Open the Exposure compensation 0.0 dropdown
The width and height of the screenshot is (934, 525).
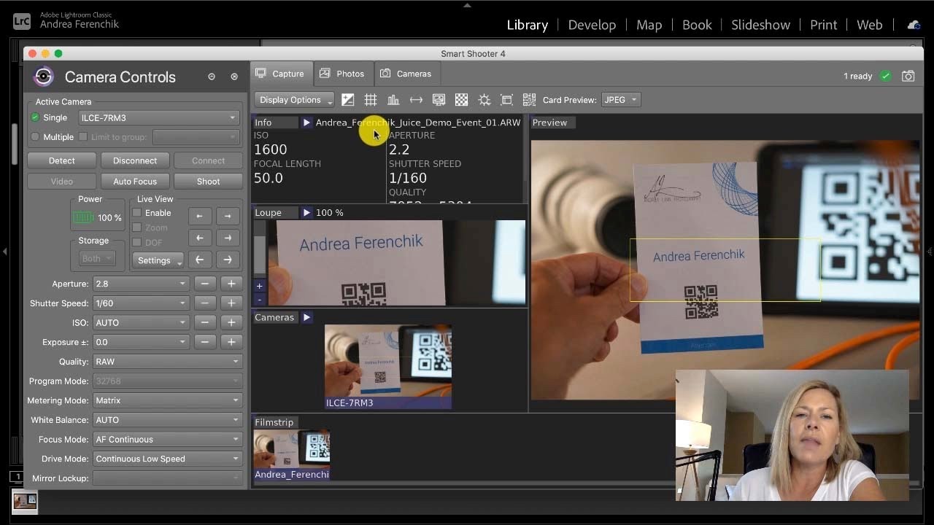[x=141, y=342]
